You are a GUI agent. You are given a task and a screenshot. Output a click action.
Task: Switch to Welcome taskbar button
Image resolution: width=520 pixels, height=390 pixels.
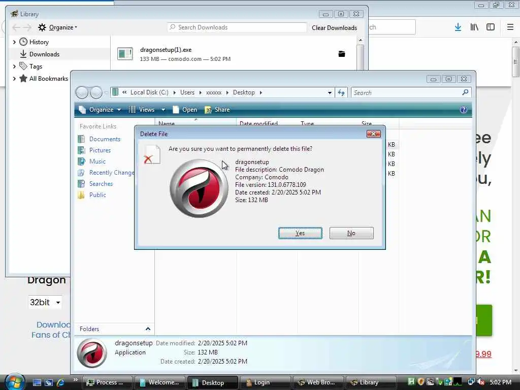click(x=160, y=382)
